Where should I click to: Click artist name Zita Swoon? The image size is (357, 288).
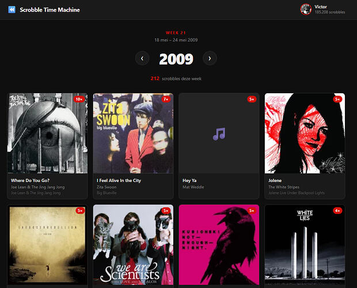click(107, 187)
